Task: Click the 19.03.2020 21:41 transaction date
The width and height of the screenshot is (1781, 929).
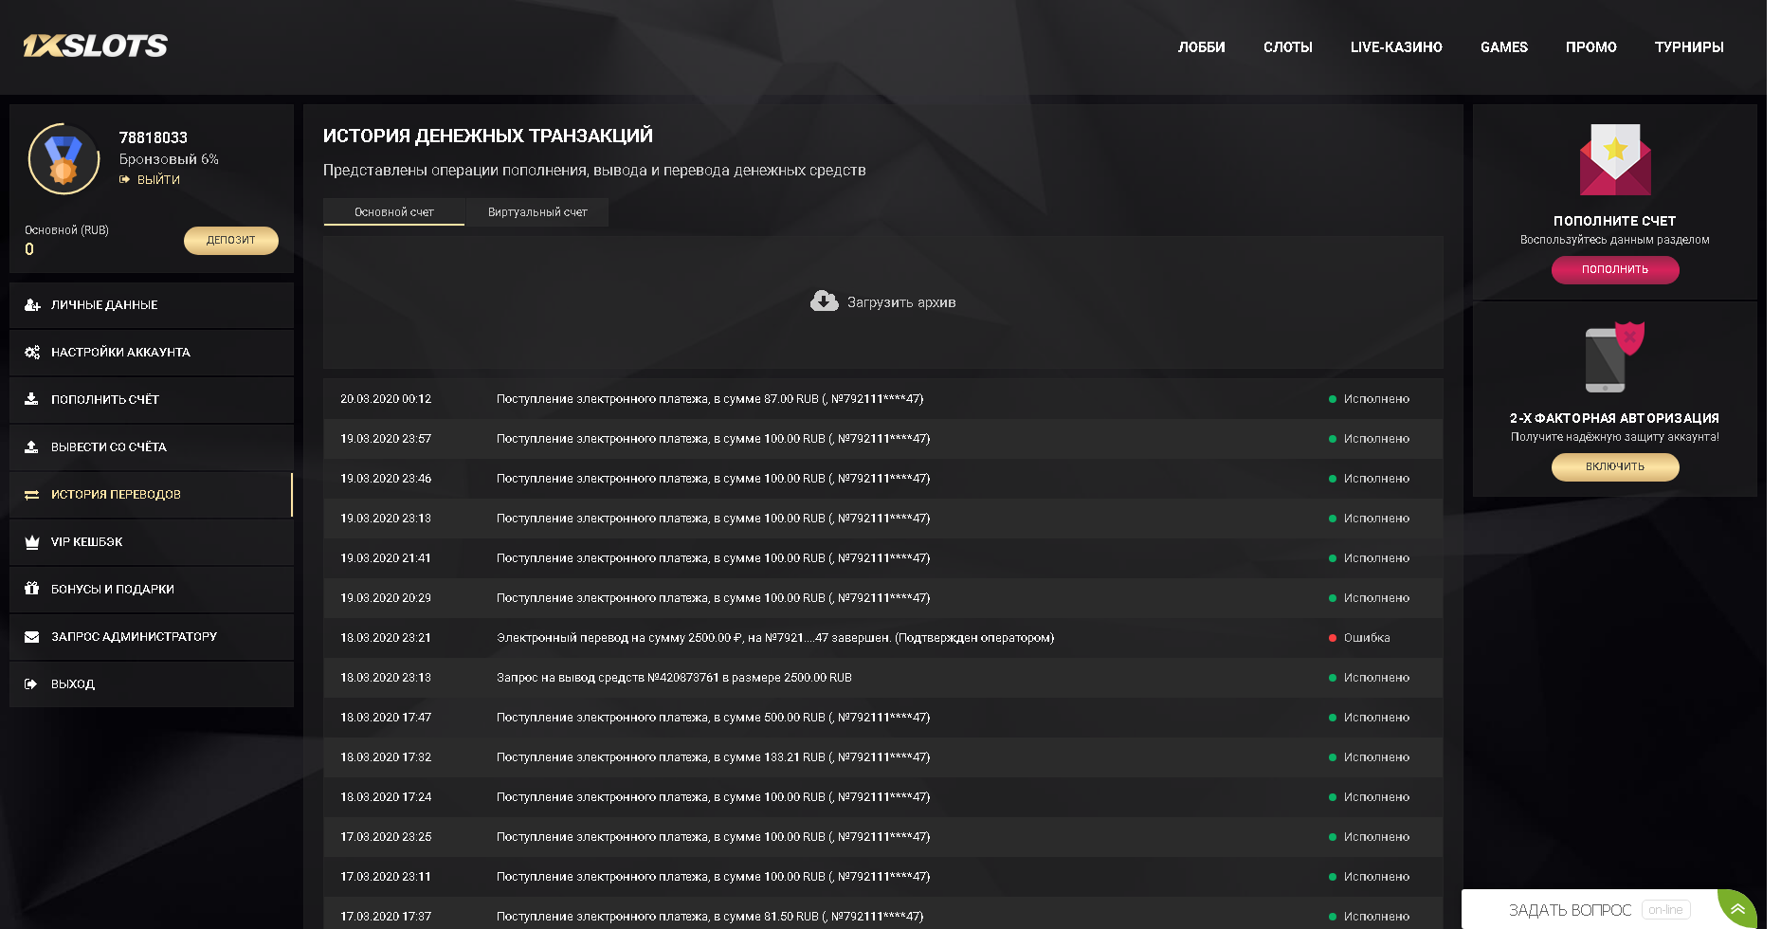Action: (x=386, y=558)
